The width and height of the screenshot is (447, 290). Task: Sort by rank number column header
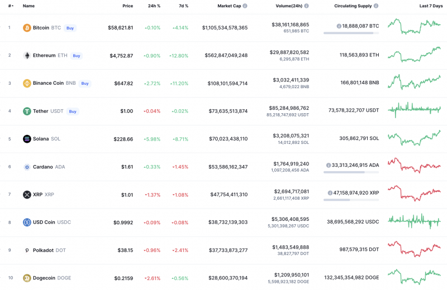(11, 6)
